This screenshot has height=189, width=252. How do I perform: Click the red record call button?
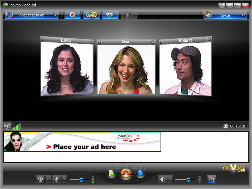tap(72, 15)
